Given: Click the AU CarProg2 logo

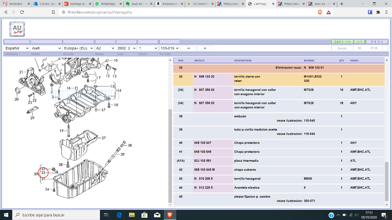Looking at the screenshot, I should (17, 29).
